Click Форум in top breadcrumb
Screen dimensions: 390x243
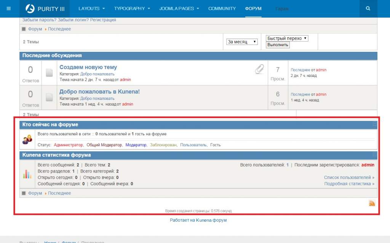tap(35, 29)
